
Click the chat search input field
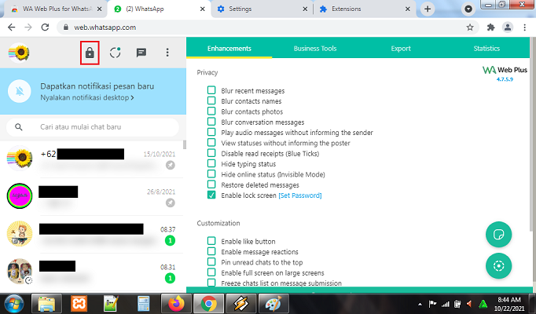[92, 127]
